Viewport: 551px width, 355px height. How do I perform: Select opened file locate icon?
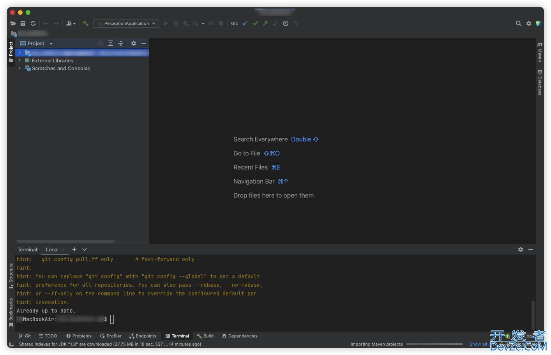point(101,43)
